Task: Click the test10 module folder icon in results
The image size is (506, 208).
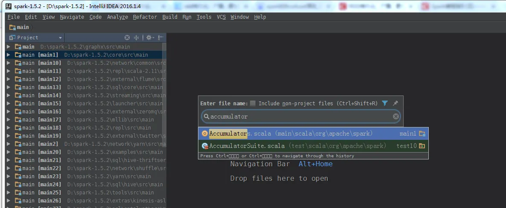Action: click(x=422, y=146)
